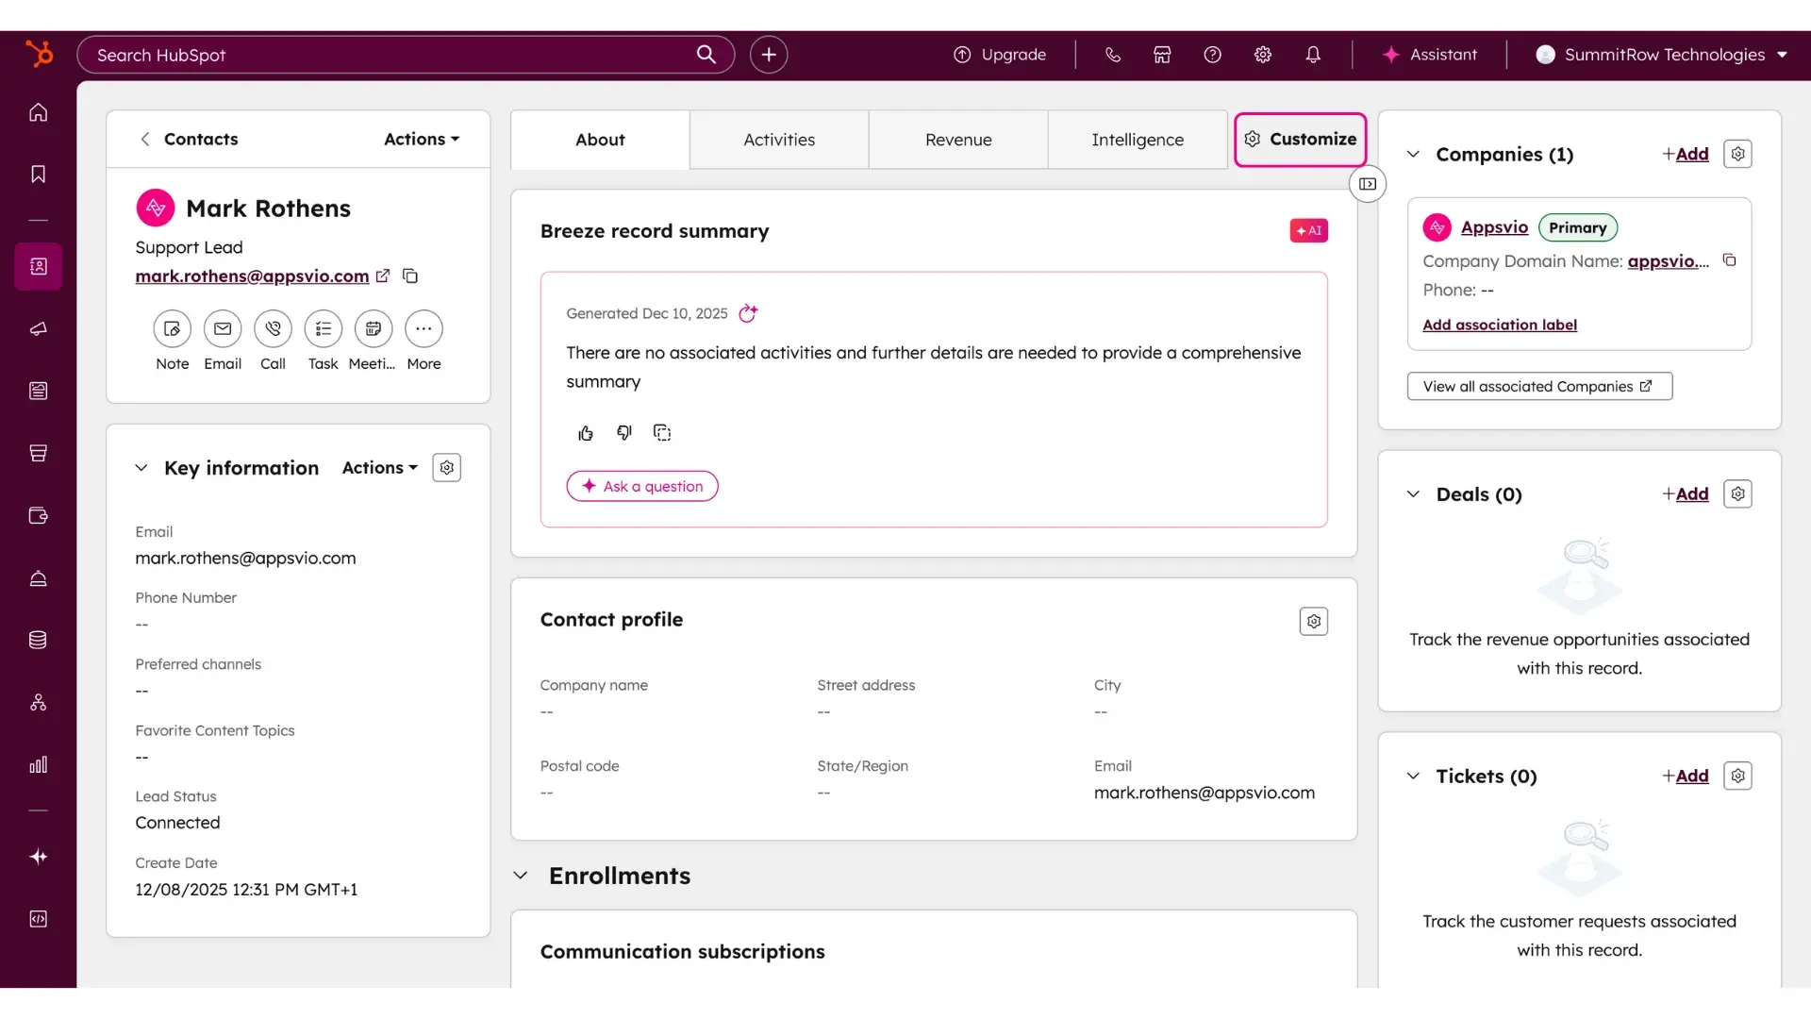Open the Contacts Actions dropdown
The width and height of the screenshot is (1811, 1019).
421,139
